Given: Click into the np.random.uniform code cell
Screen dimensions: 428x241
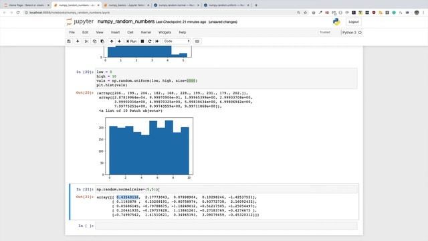Looking at the screenshot, I should pos(226,78).
